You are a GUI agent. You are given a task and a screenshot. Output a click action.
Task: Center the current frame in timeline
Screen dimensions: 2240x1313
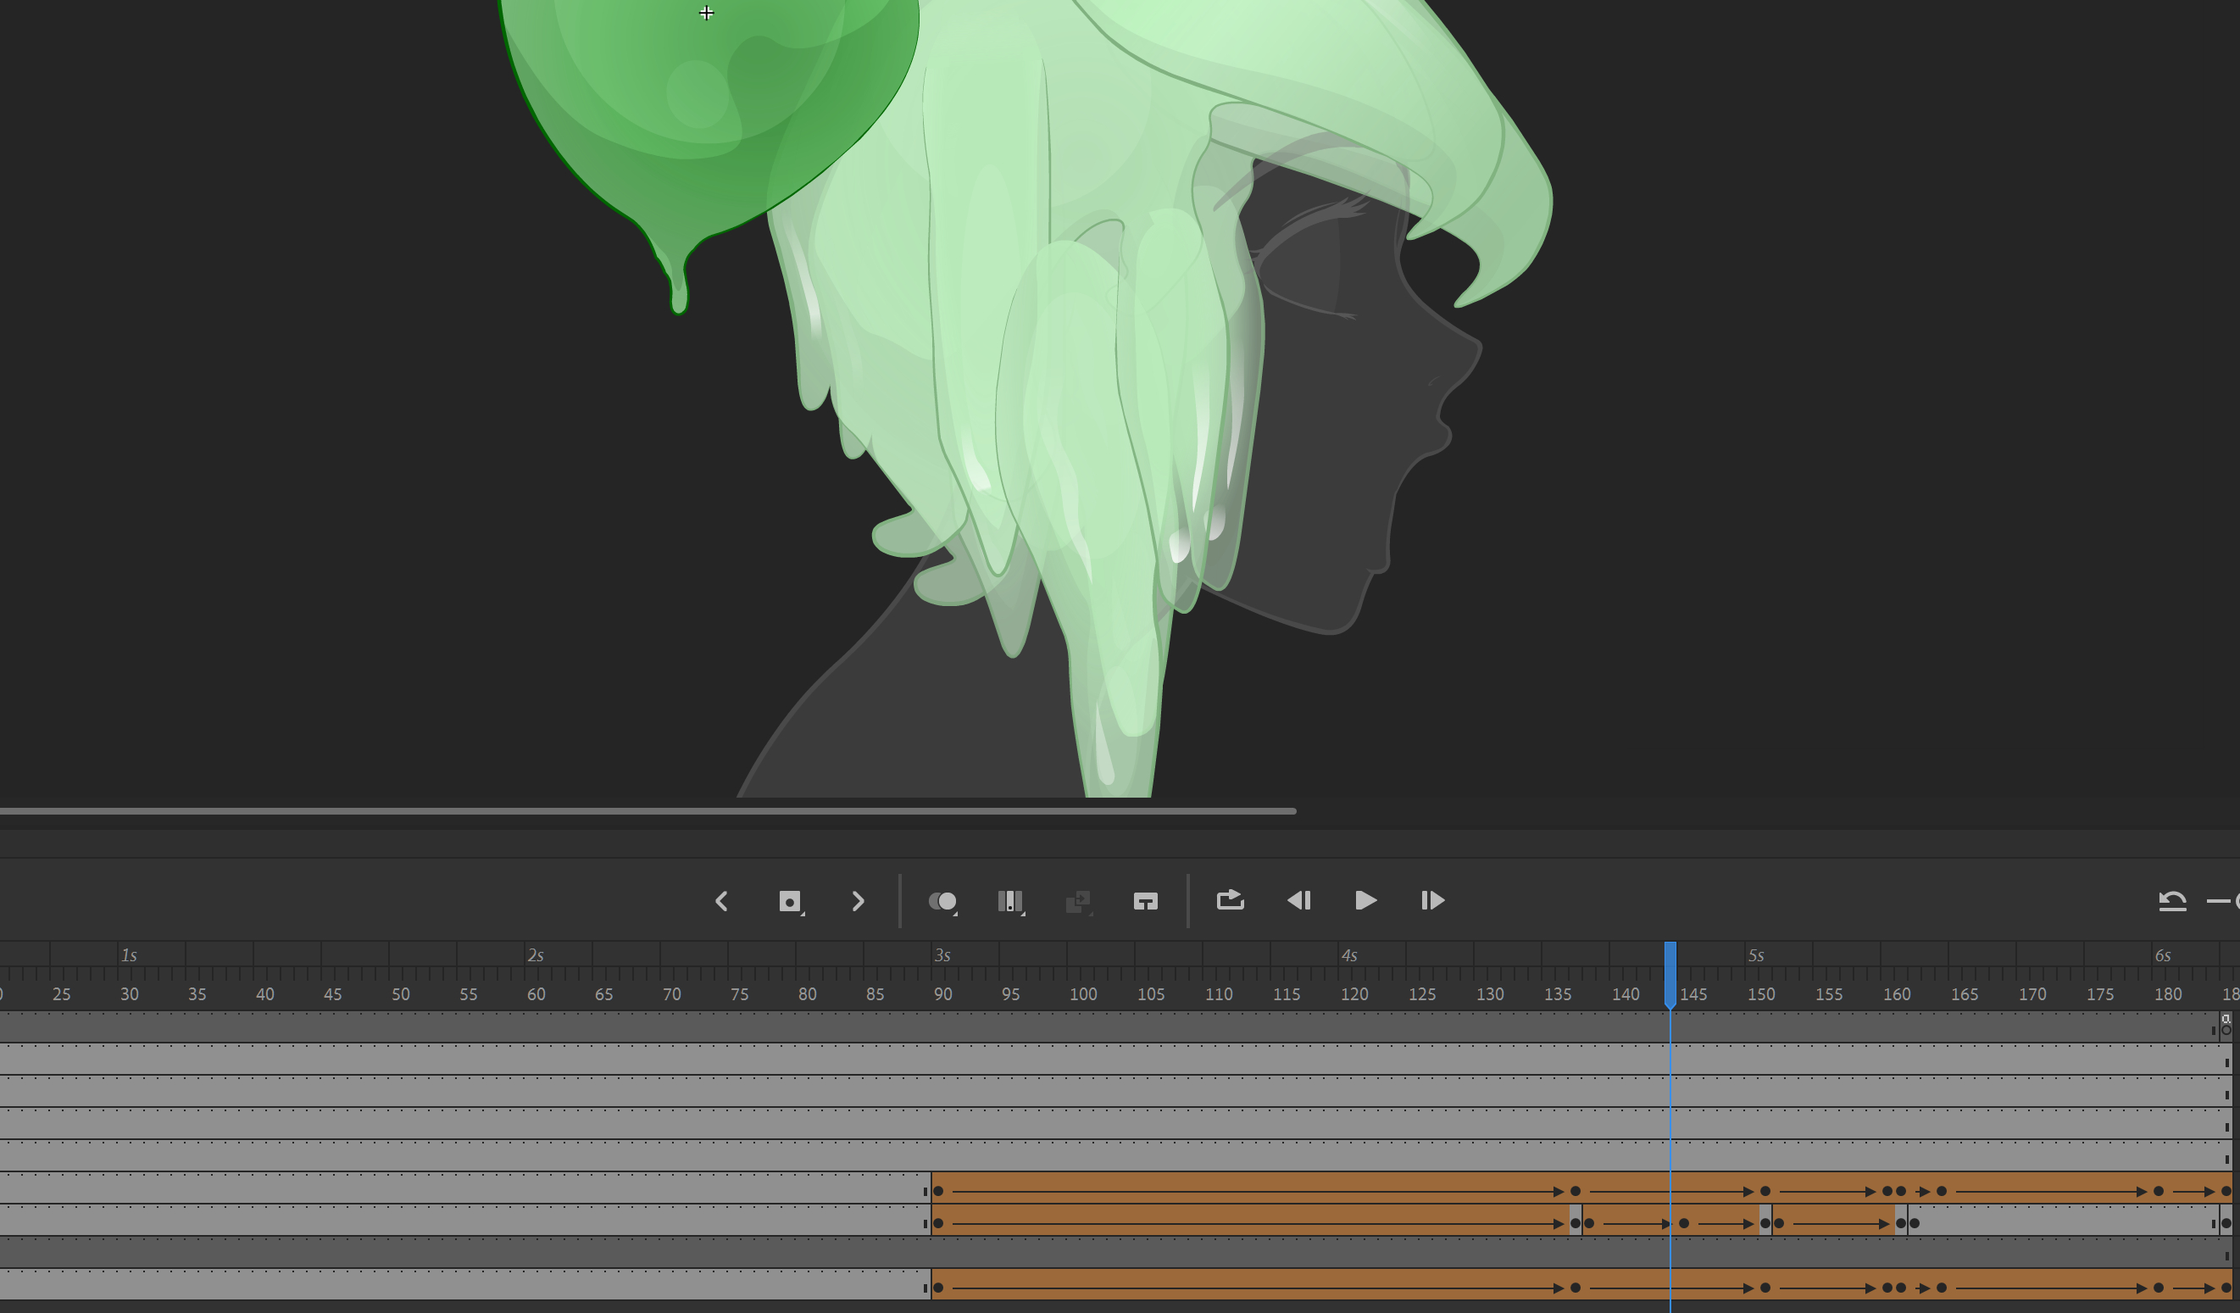tap(1146, 901)
